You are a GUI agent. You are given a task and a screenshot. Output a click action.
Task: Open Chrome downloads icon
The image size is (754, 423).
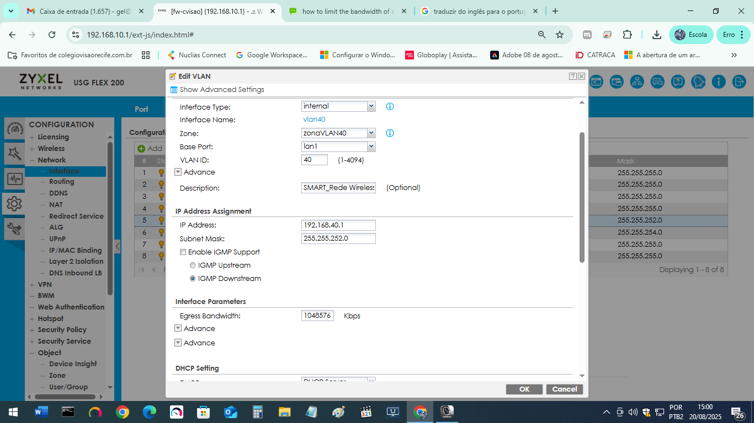(x=657, y=35)
